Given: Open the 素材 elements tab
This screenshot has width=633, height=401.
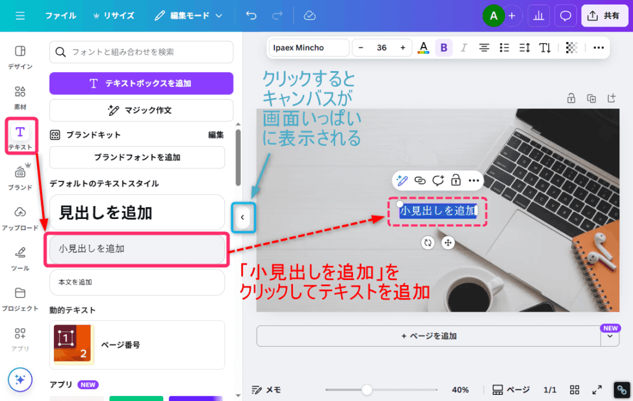Looking at the screenshot, I should pyautogui.click(x=20, y=97).
